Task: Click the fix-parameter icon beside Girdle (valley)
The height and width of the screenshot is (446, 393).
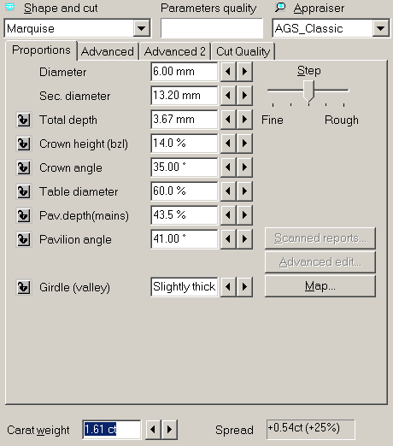Action: [x=24, y=287]
